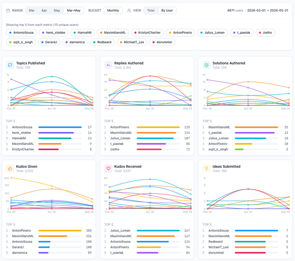Click dwrummel in Ideas Submitted top 5
Screen dimensions: 295x261
pos(216,253)
